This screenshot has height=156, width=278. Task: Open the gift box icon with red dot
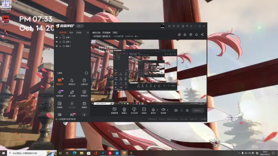pyautogui.click(x=179, y=34)
